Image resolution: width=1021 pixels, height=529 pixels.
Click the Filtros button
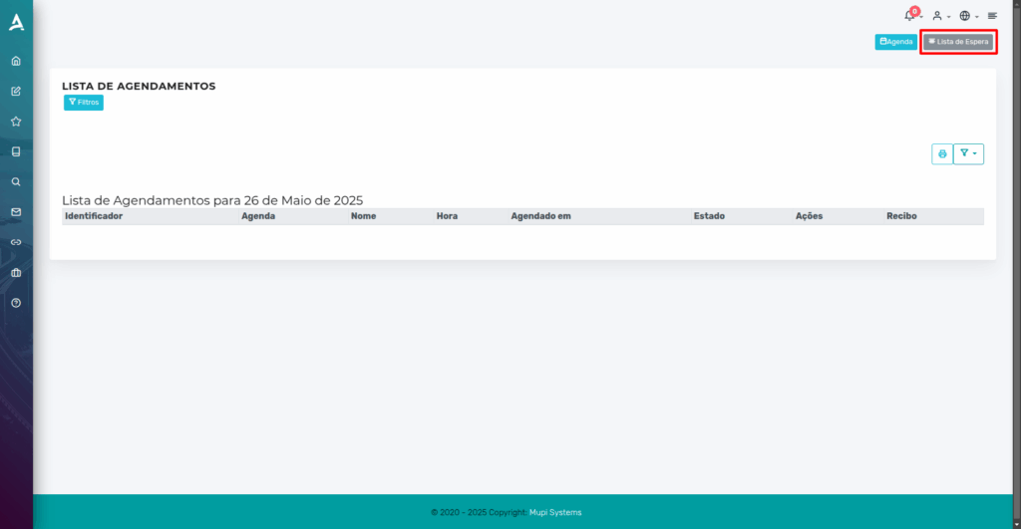(x=84, y=103)
